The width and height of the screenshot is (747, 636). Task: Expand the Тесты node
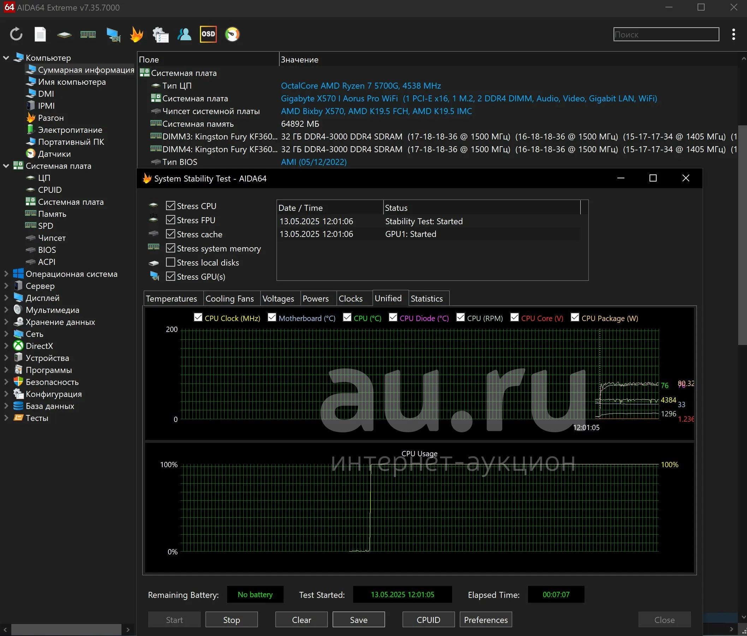coord(6,418)
